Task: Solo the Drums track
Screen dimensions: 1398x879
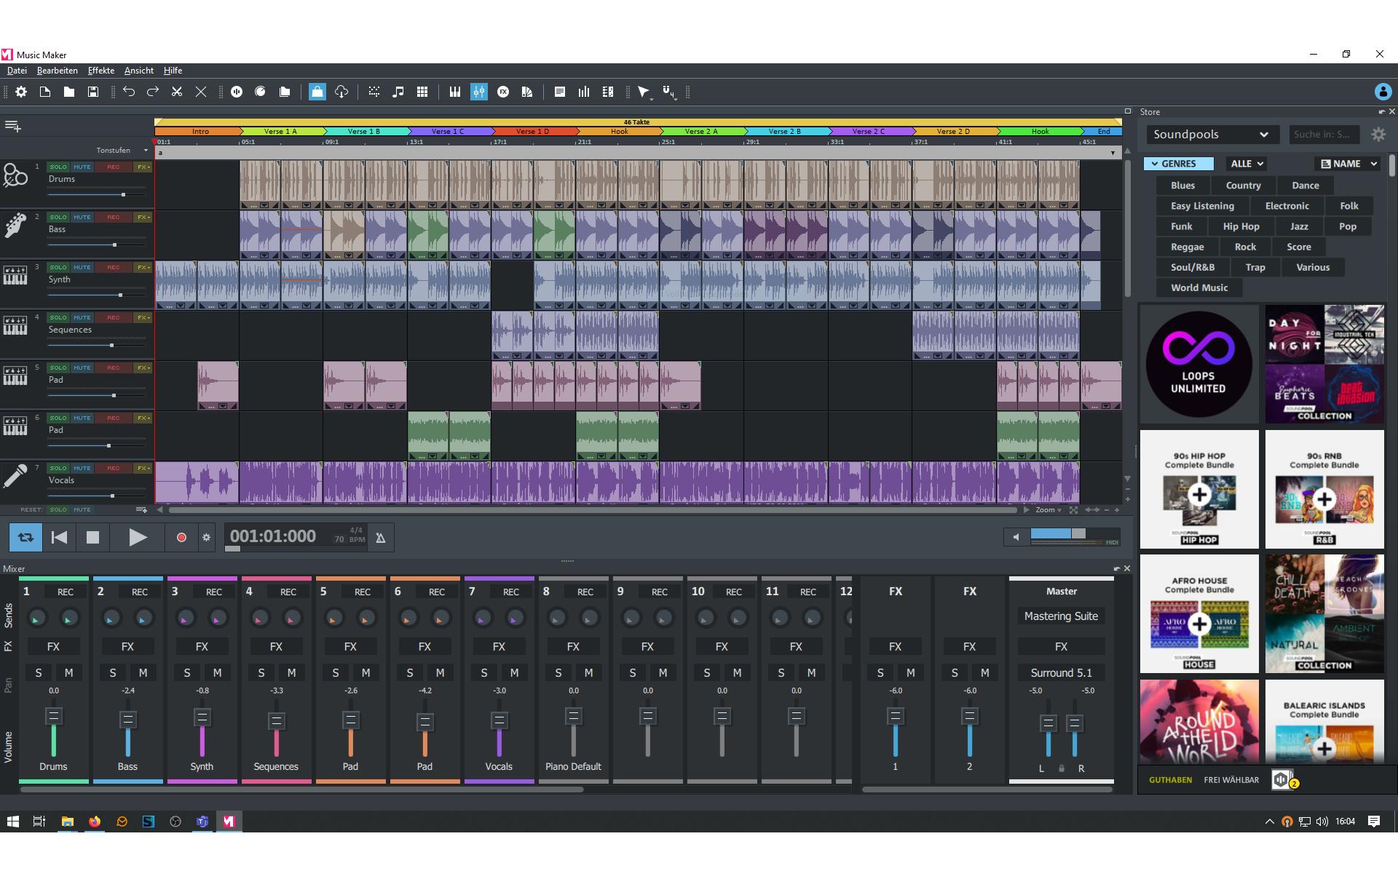Action: click(x=58, y=167)
